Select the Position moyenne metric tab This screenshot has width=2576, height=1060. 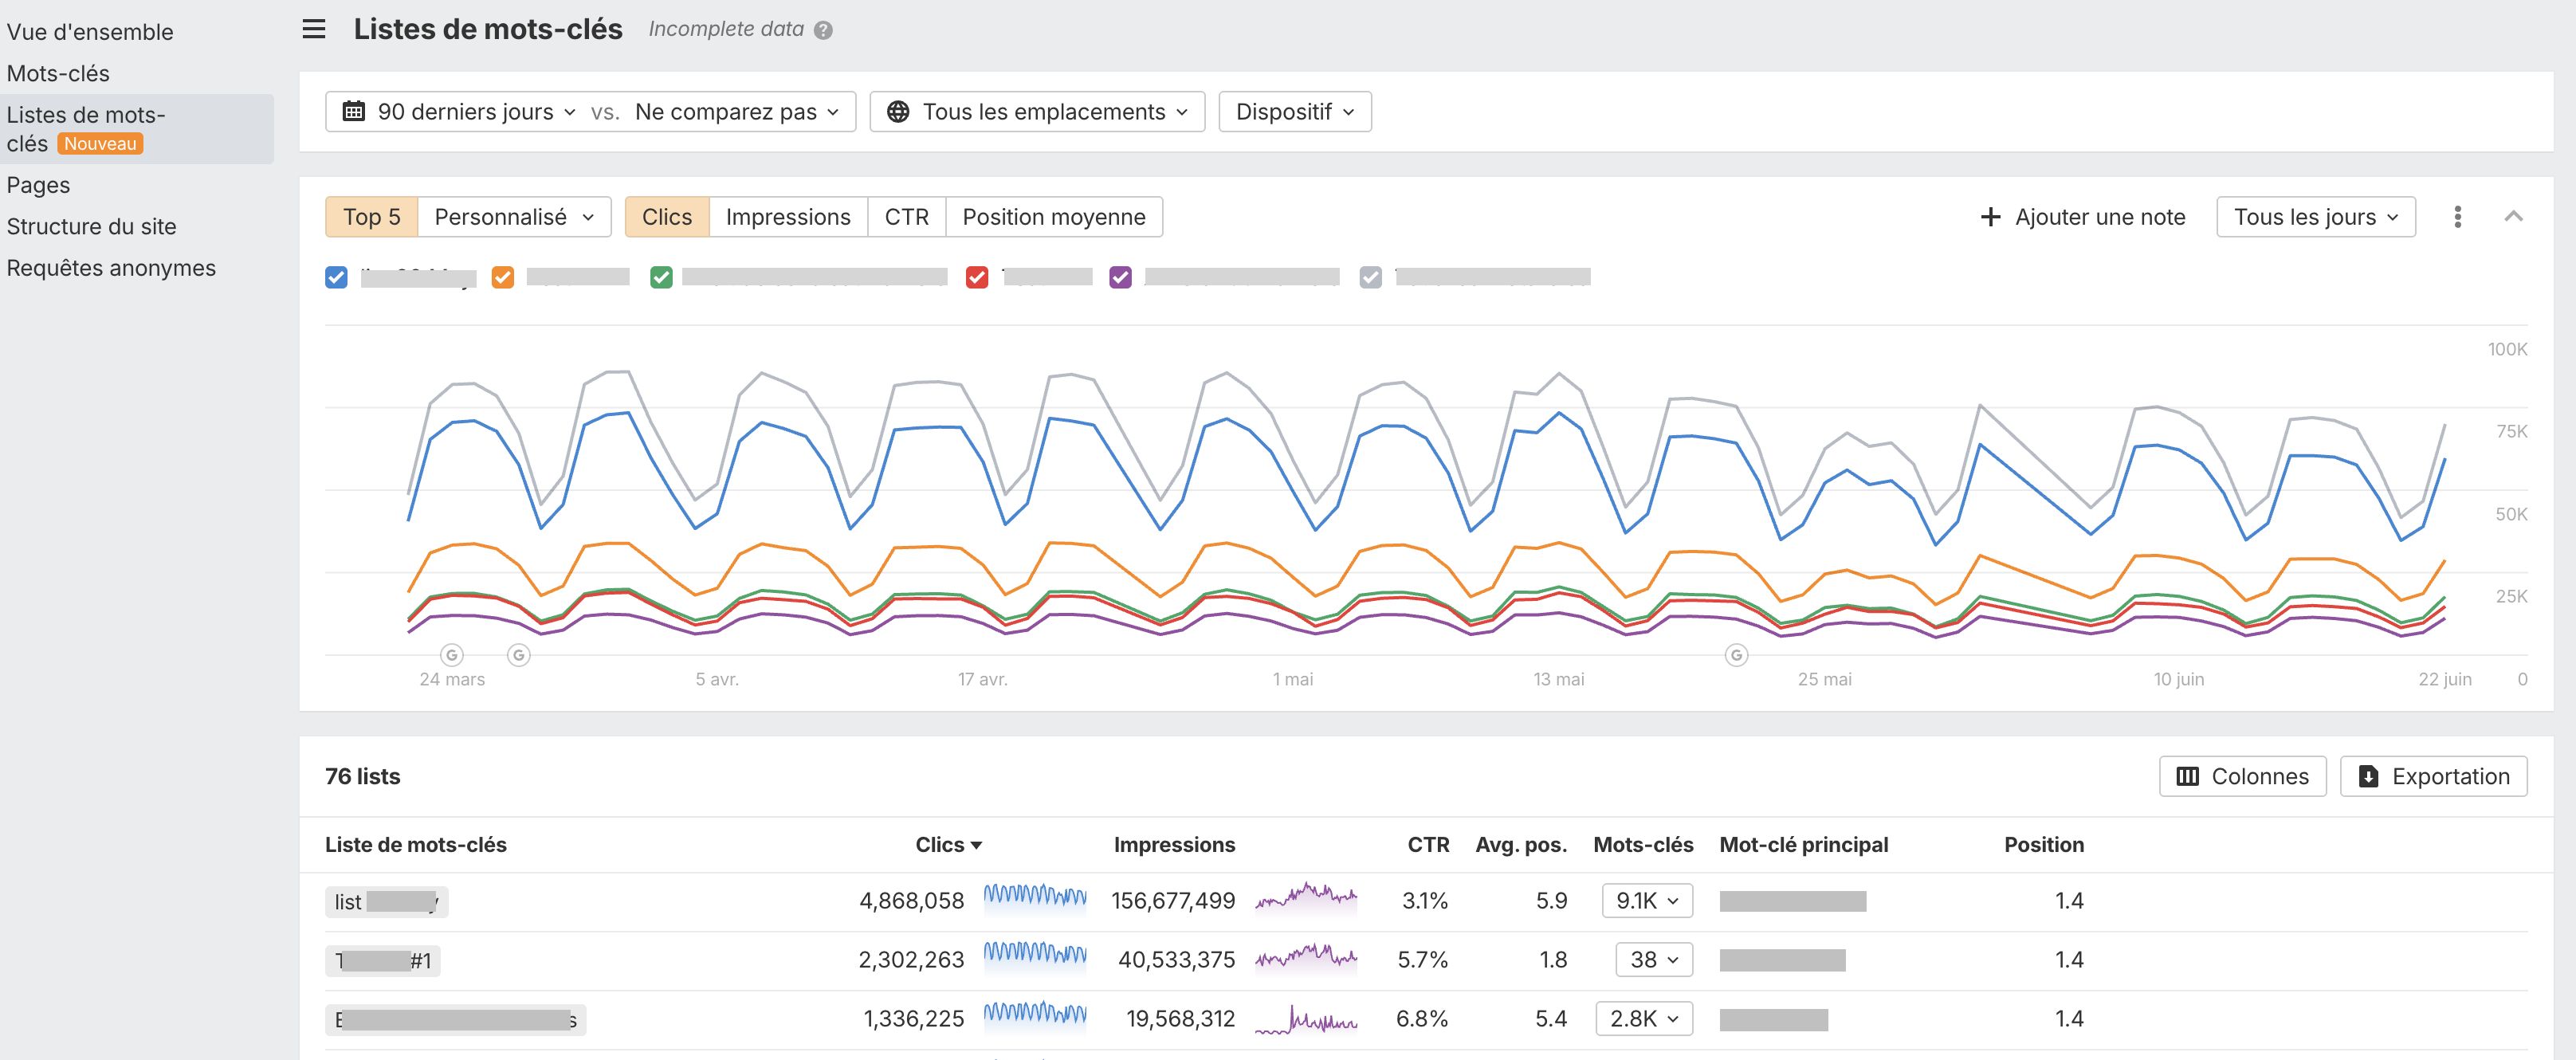pos(1053,217)
